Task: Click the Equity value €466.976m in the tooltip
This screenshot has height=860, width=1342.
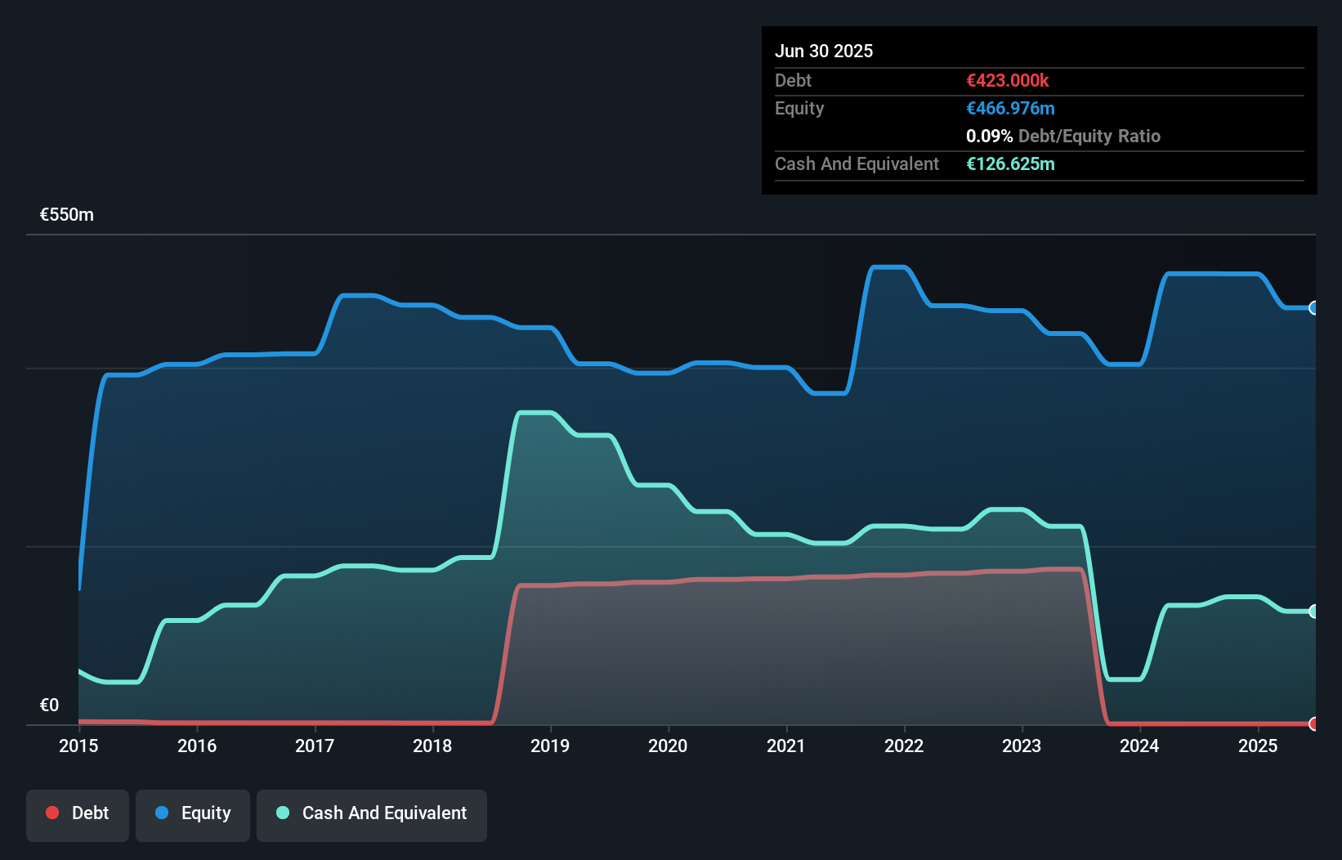Action: 1010,108
